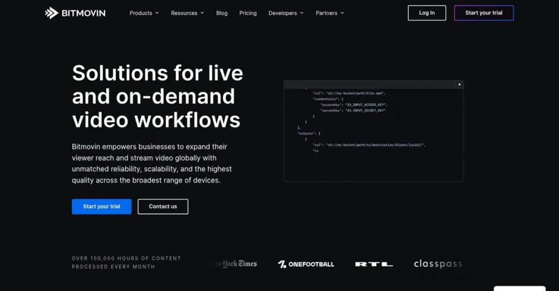Go to the Blog page
559x291 pixels.
[222, 13]
